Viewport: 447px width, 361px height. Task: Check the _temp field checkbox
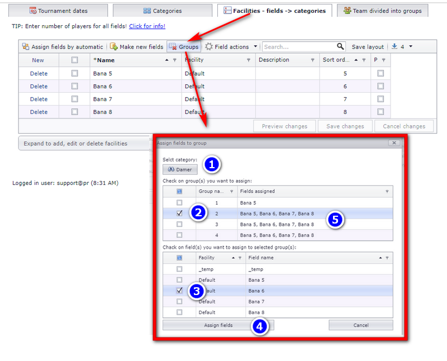click(179, 269)
